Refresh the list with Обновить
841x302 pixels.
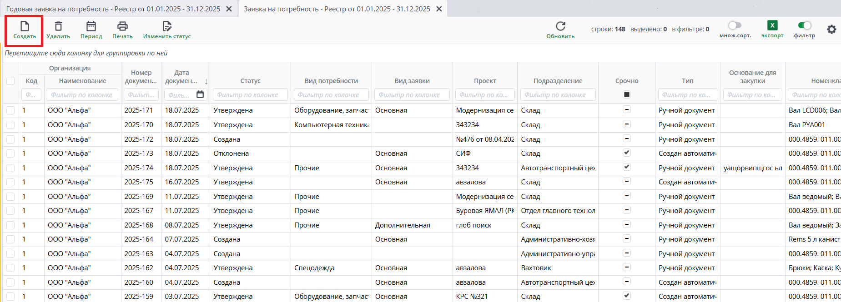(x=560, y=27)
